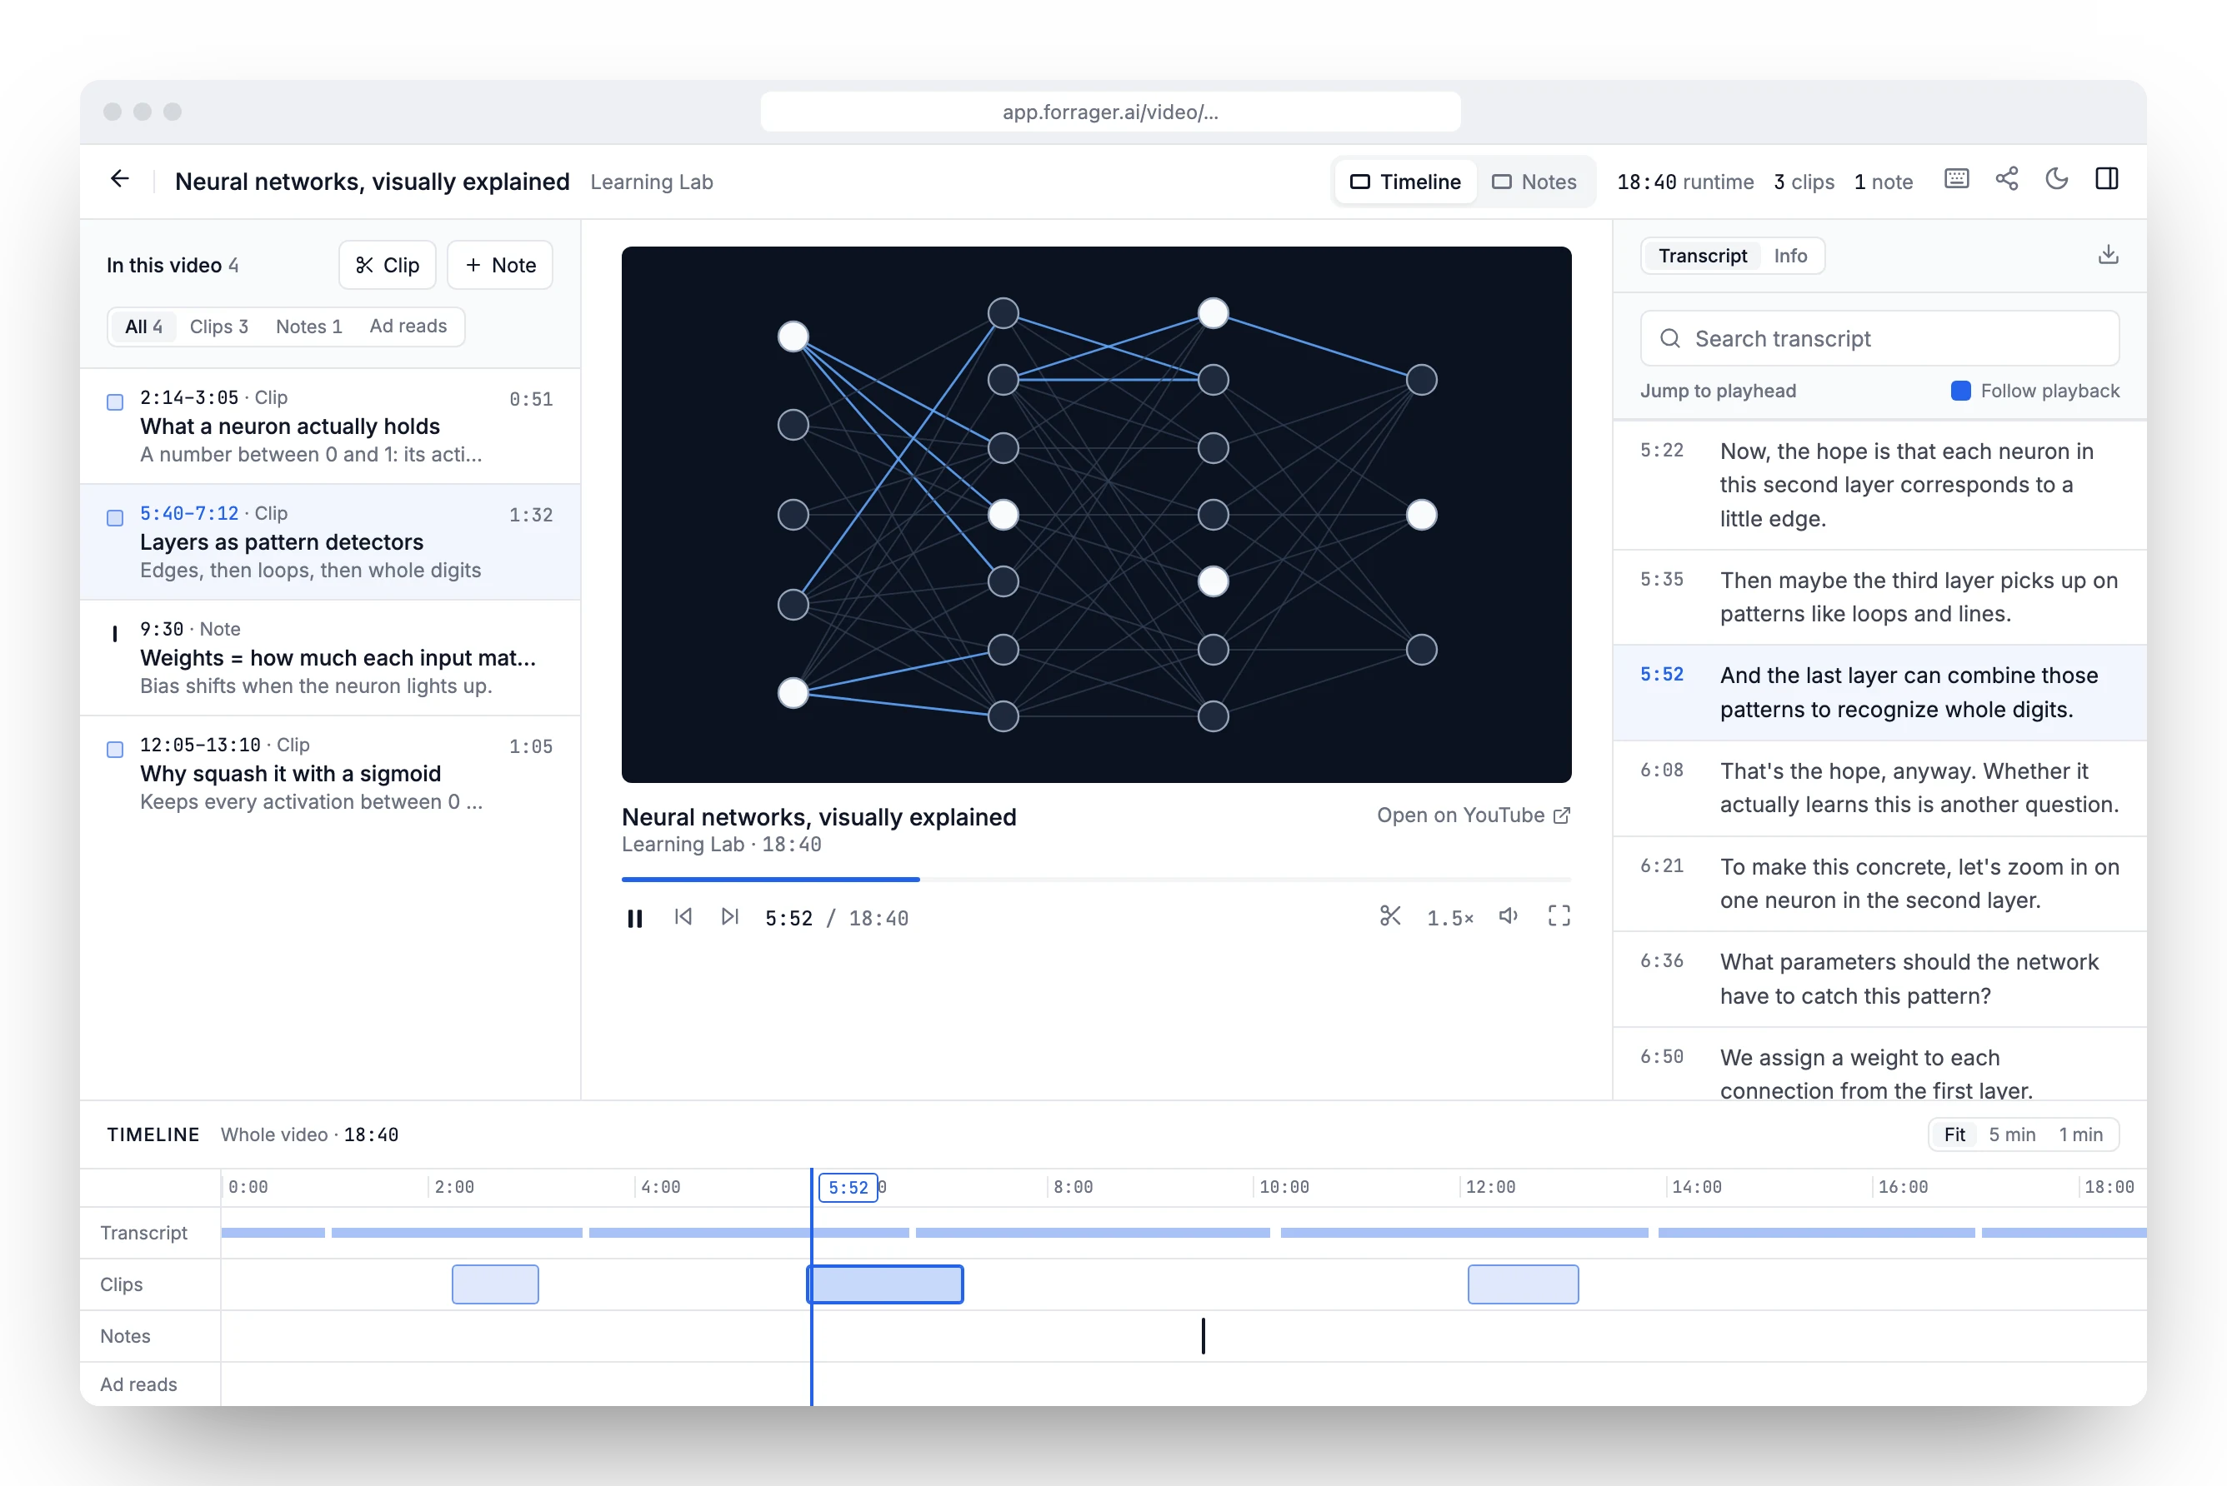Image resolution: width=2227 pixels, height=1486 pixels.
Task: Filter list by Ad reads
Action: coord(408,327)
